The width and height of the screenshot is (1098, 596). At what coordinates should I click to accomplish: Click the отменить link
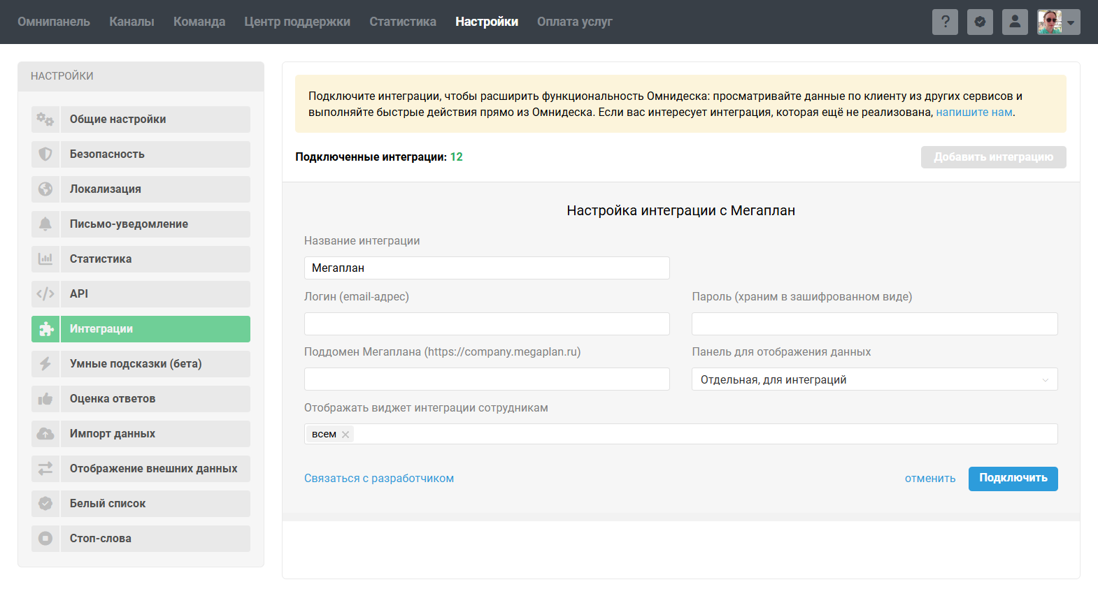click(930, 479)
